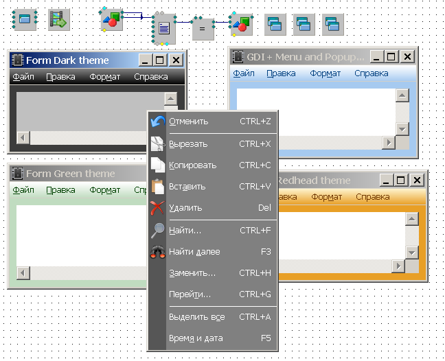Click scroll up arrow in GDI+ Menu window
The width and height of the screenshot is (445, 361).
[402, 95]
